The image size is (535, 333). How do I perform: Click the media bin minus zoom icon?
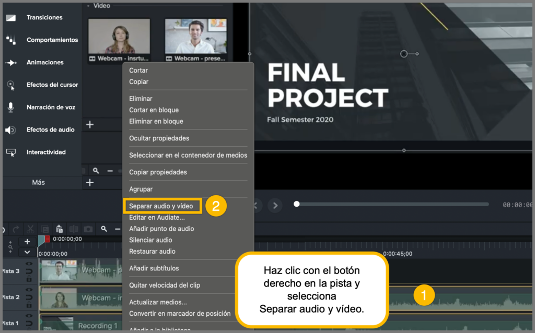(110, 171)
